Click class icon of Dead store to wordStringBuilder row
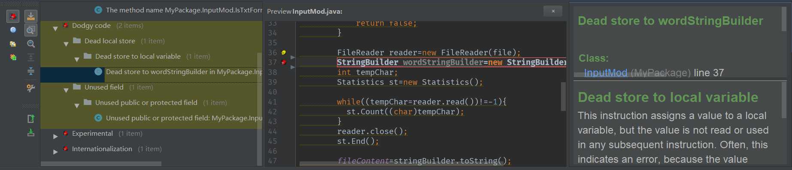Image resolution: width=792 pixels, height=170 pixels. pyautogui.click(x=98, y=72)
